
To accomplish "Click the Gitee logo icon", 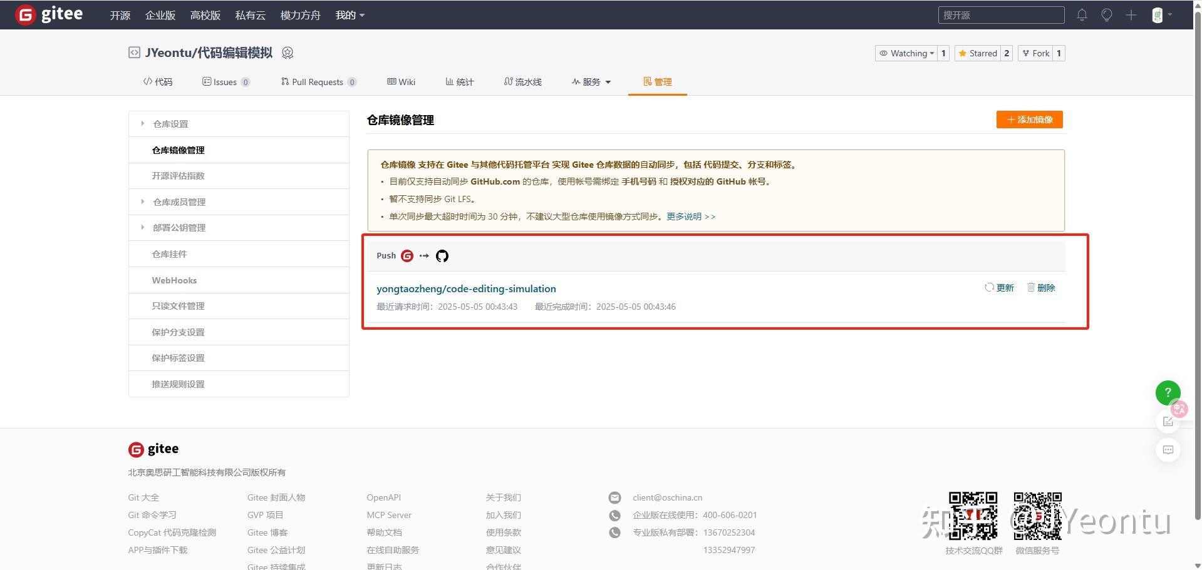I will [x=24, y=14].
